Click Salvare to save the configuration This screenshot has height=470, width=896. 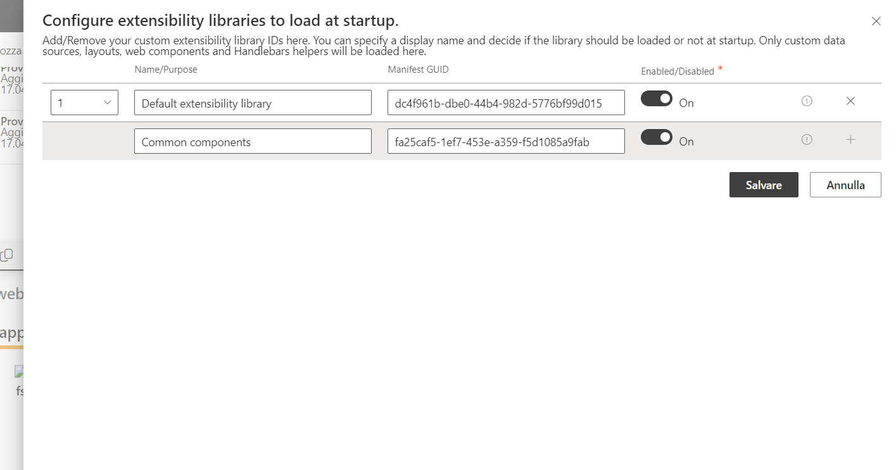click(x=764, y=185)
